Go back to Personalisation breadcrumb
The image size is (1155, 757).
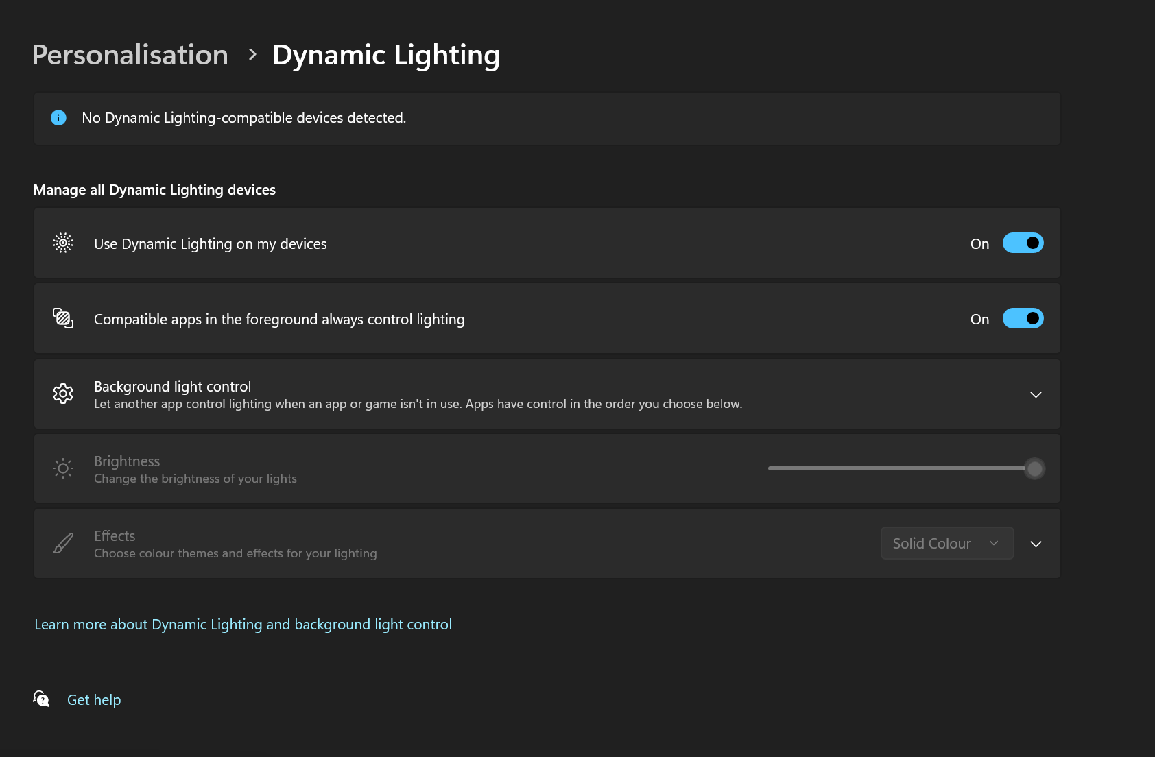point(130,55)
